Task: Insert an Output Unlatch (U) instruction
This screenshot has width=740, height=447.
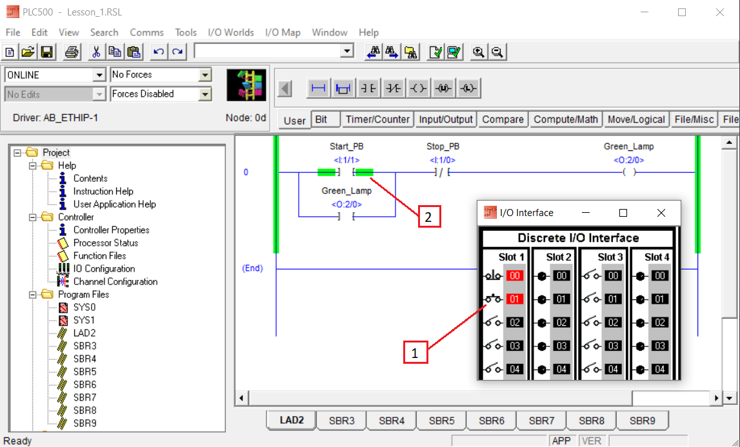Action: [443, 88]
